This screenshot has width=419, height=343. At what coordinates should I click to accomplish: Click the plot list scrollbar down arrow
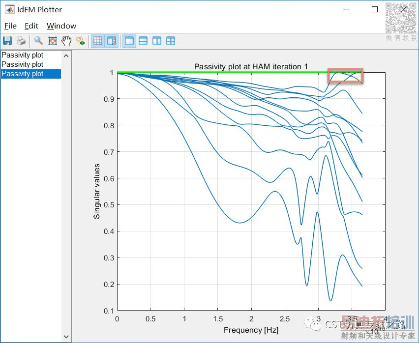coord(66,337)
